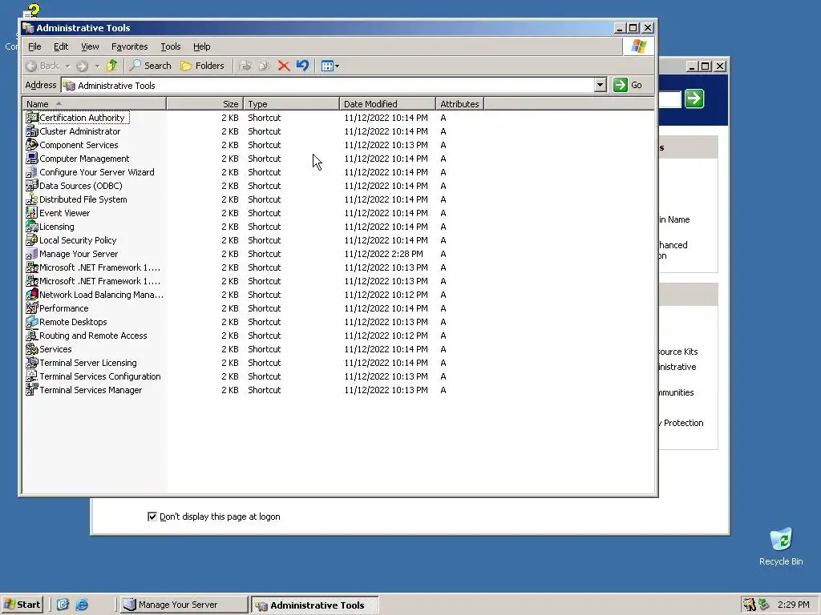Screen dimensions: 821x615
Task: Sort by Date Modified column header
Action: (387, 104)
